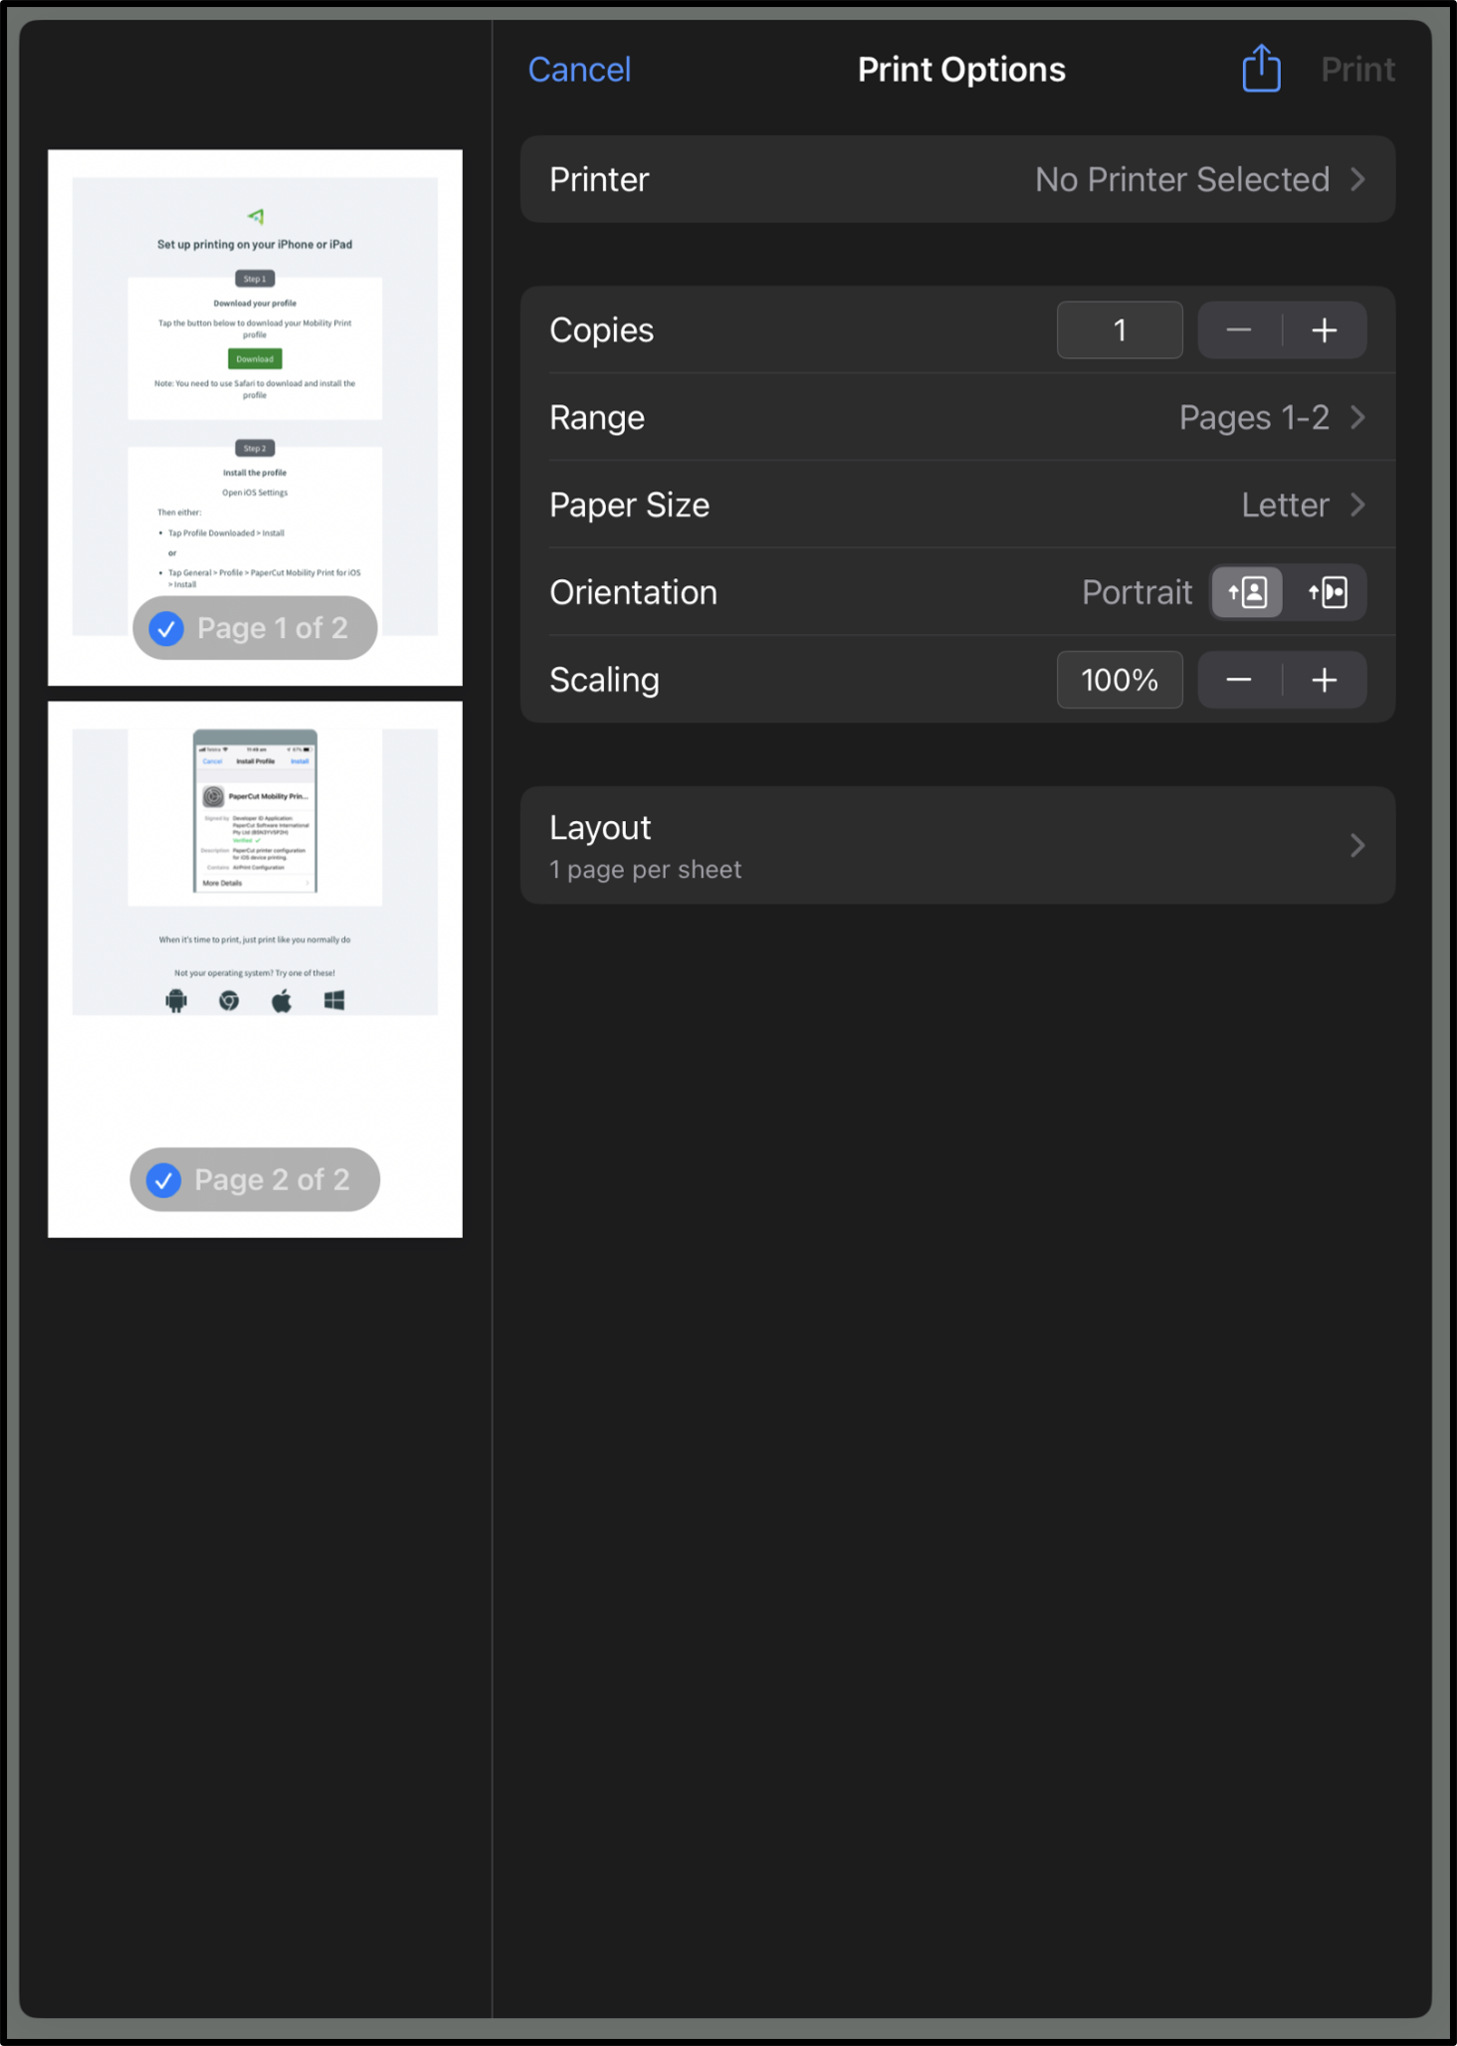The height and width of the screenshot is (2046, 1457).
Task: Tap the 1 page per sheet text
Action: point(645,870)
